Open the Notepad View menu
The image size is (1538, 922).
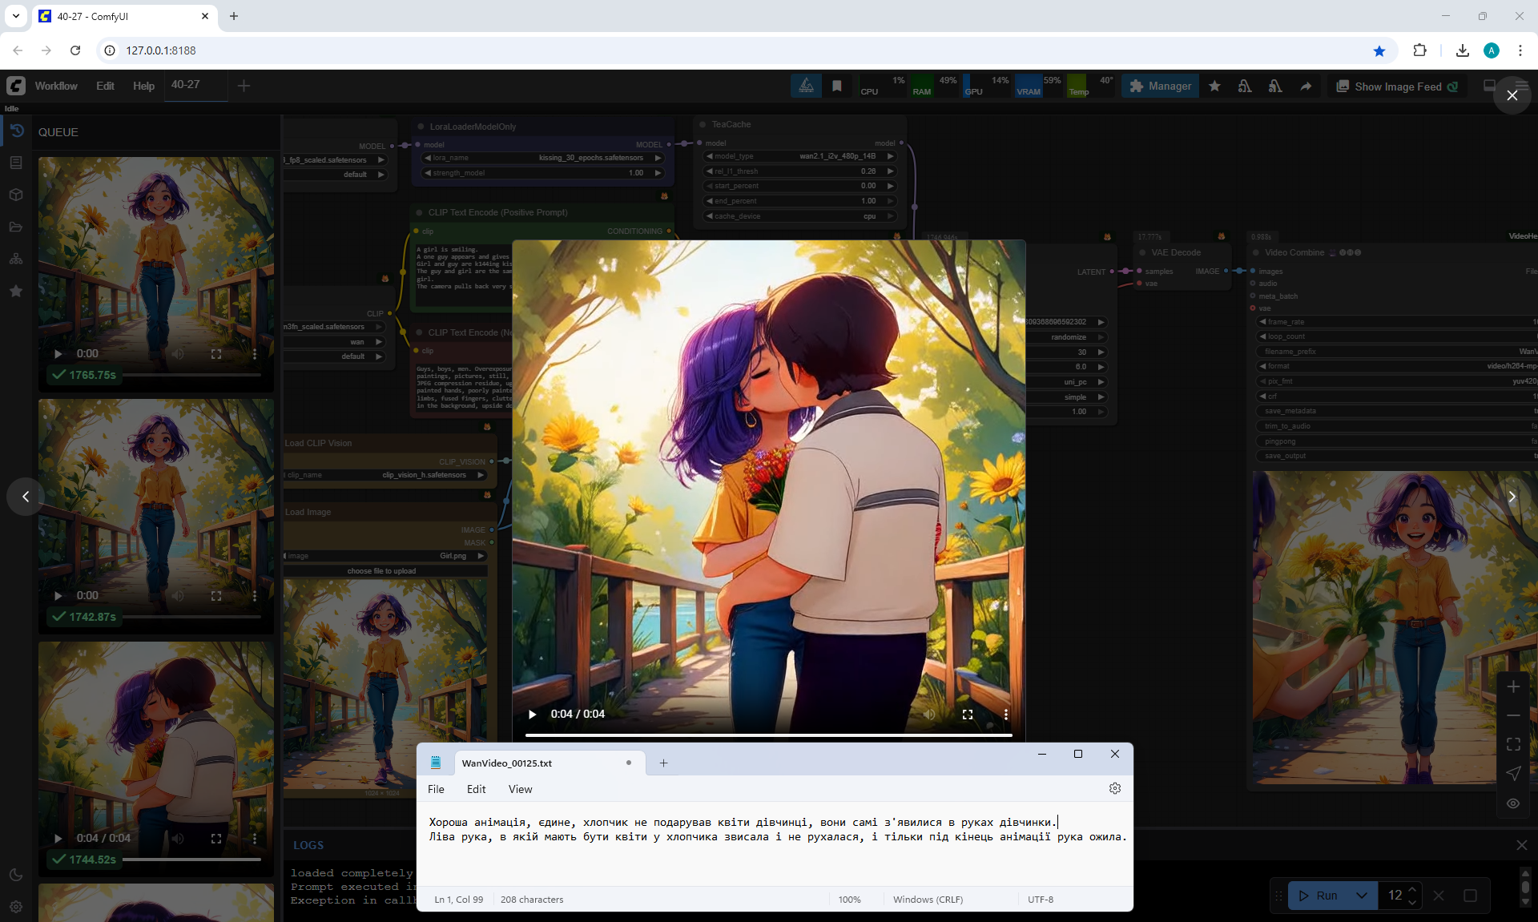click(x=520, y=789)
